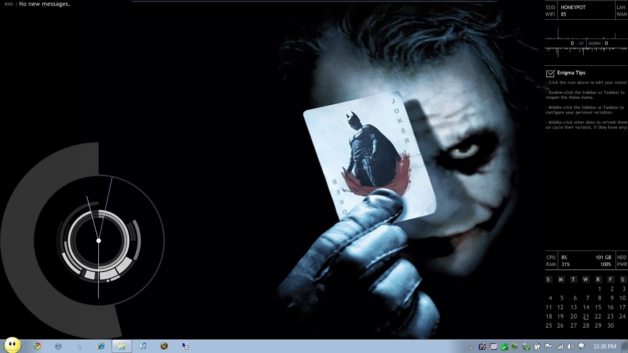Click the speech bubble tray icon
The image size is (628, 353).
pyautogui.click(x=582, y=346)
